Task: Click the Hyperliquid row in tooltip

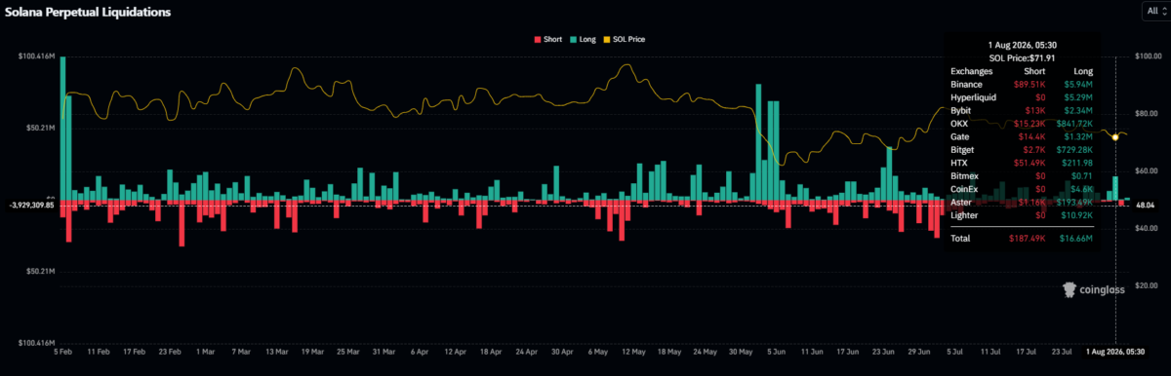Action: pyautogui.click(x=1022, y=97)
